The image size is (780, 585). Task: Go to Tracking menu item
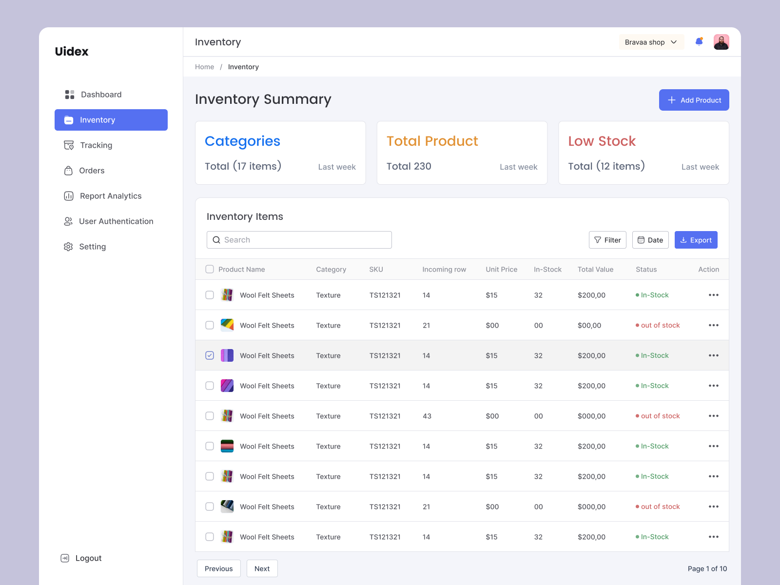[111, 145]
